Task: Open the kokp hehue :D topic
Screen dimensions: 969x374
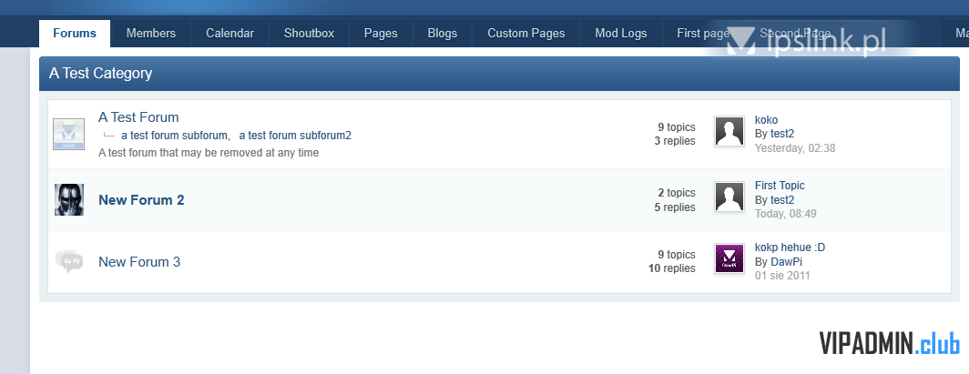Action: pos(790,248)
